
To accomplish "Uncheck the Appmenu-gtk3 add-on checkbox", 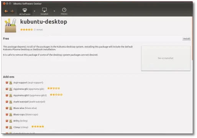I will point(7,95).
